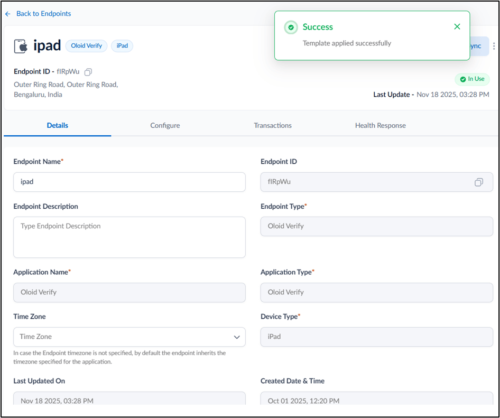Image resolution: width=500 pixels, height=418 pixels.
Task: Click the Application Type field
Action: coord(377,292)
